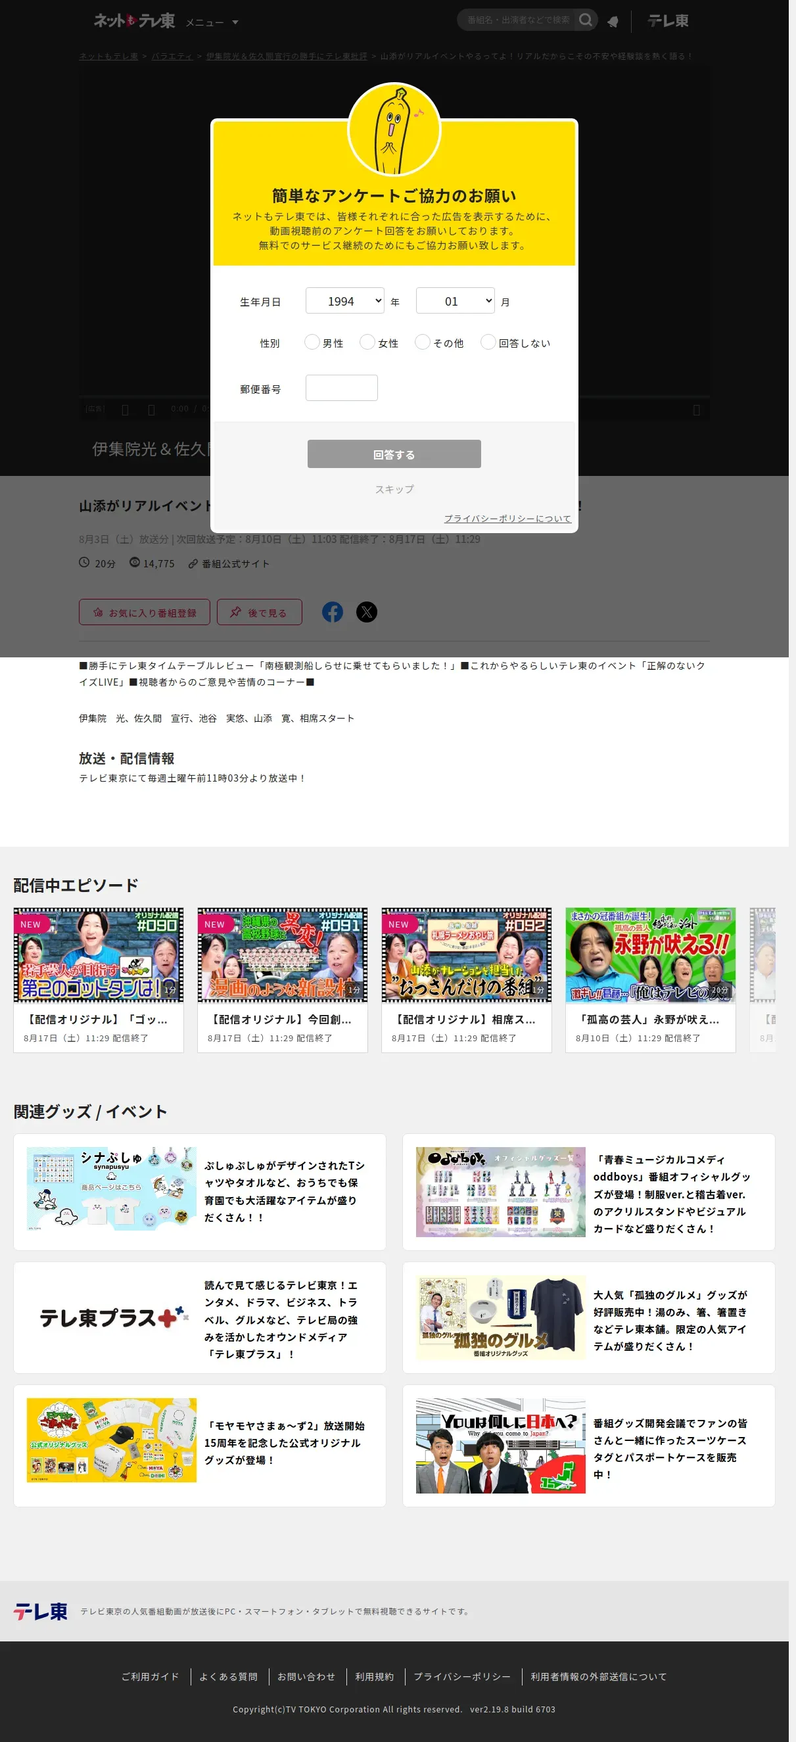Image resolution: width=796 pixels, height=1742 pixels.
Task: Open プライバシーポリシー footer link
Action: (x=463, y=1677)
